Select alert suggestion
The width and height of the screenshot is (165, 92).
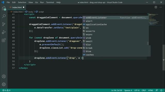pos(115,21)
